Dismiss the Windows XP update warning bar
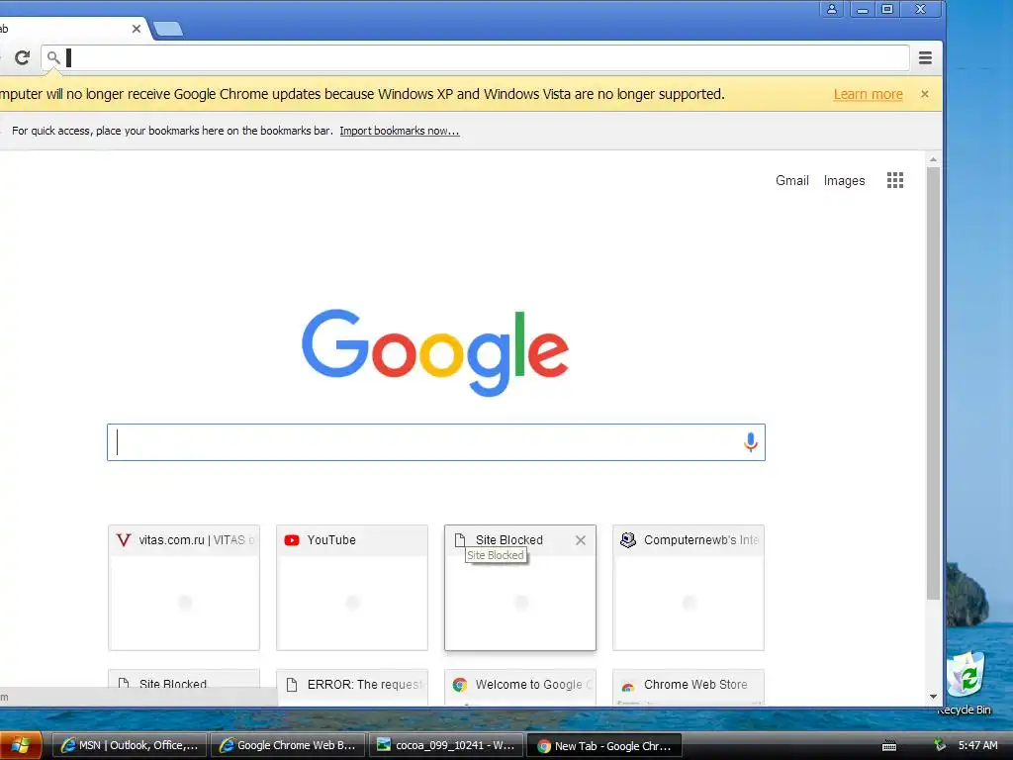This screenshot has width=1013, height=760. pos(925,94)
